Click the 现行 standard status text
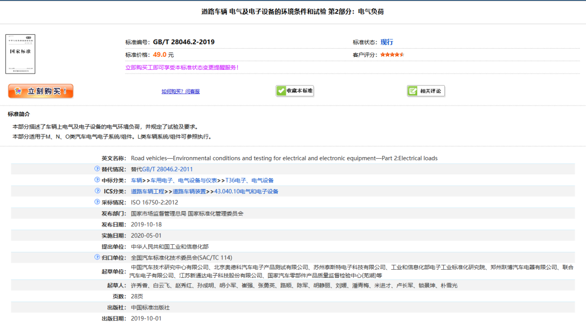 (x=387, y=42)
